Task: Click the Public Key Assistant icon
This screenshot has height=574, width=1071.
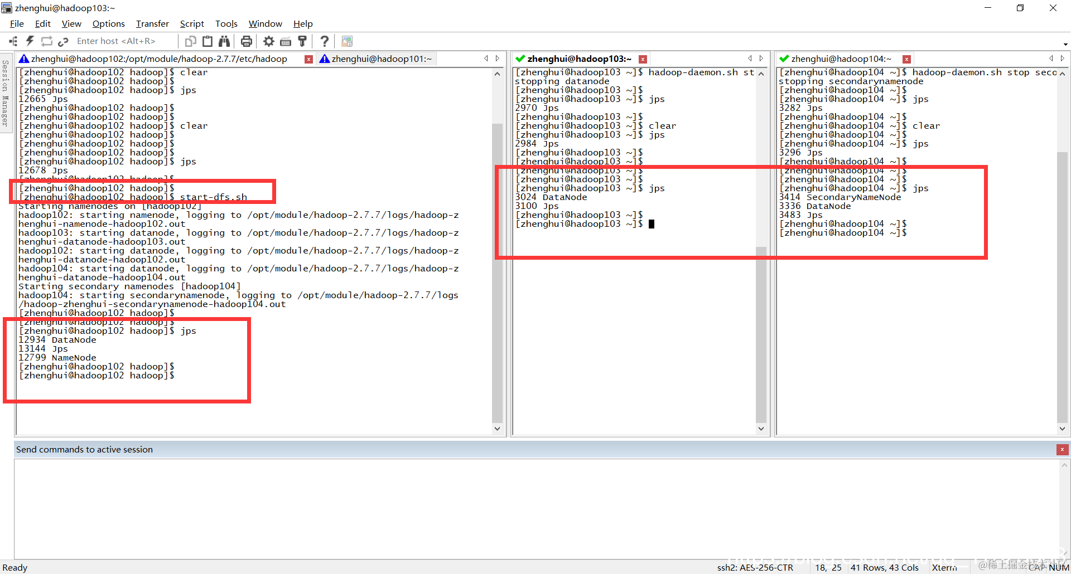Action: tap(302, 41)
